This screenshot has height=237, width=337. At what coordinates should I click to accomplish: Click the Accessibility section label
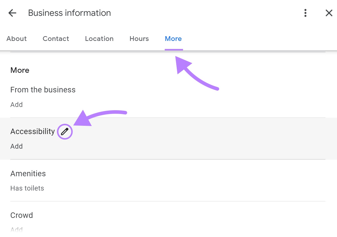pos(33,131)
